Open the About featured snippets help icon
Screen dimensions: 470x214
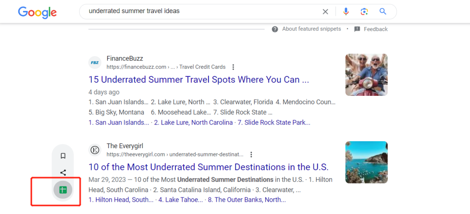tap(275, 29)
